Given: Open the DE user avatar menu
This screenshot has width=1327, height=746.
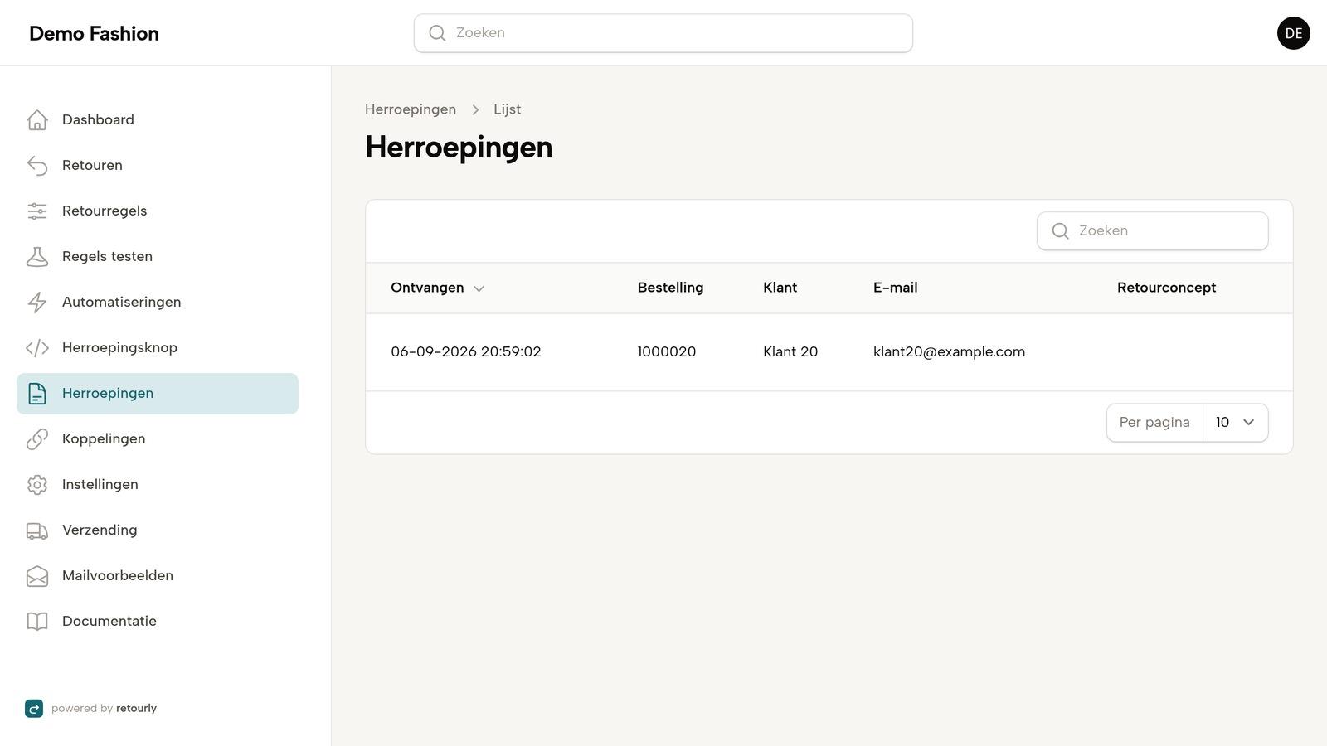Looking at the screenshot, I should click(1294, 33).
